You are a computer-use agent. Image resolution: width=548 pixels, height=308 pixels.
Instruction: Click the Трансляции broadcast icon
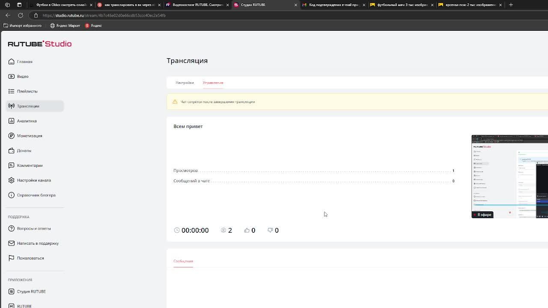point(12,106)
